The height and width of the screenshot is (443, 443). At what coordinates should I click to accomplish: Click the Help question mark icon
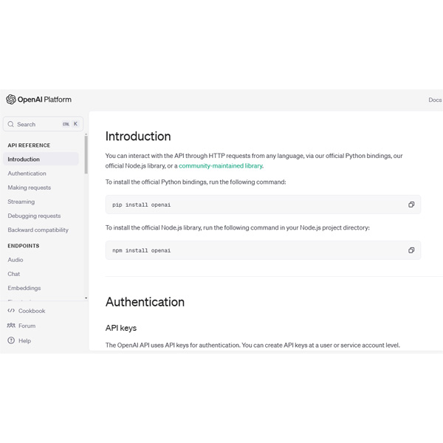11,340
